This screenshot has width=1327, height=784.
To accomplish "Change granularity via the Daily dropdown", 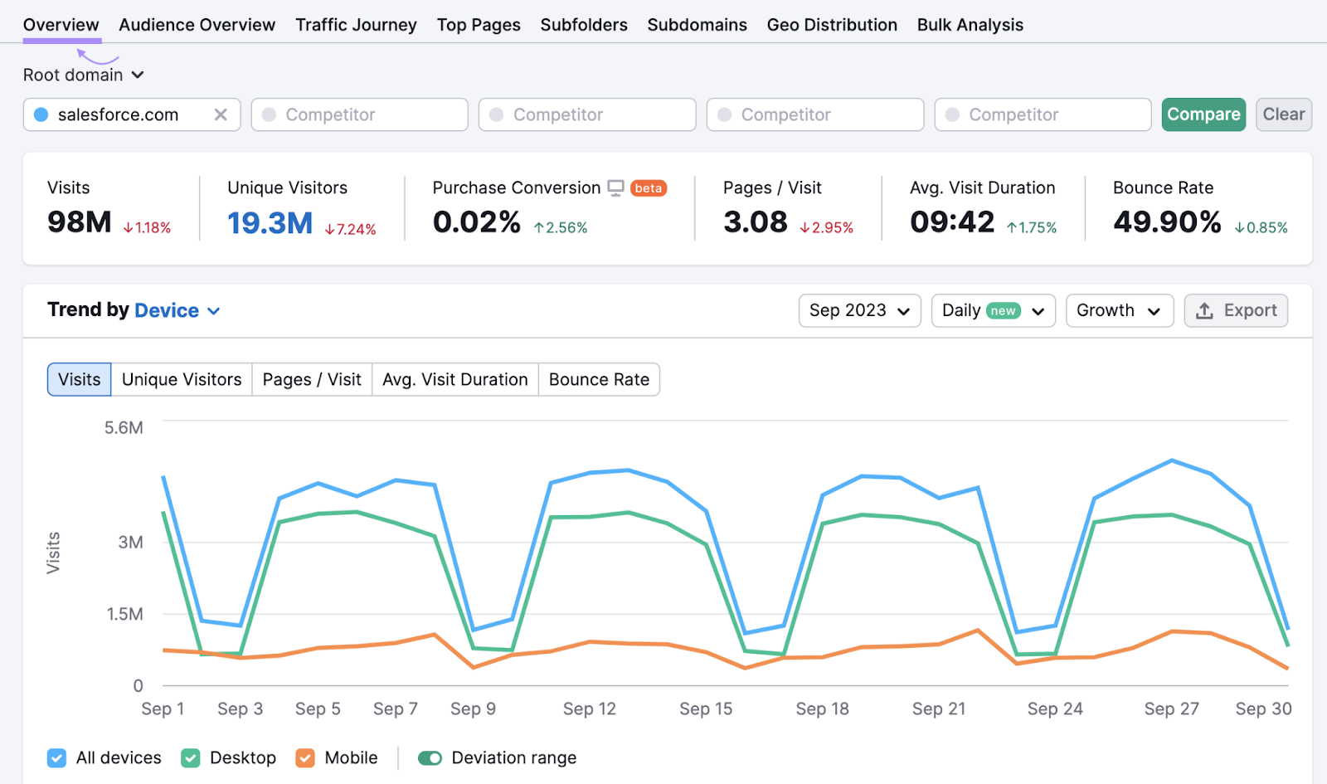I will pos(992,310).
